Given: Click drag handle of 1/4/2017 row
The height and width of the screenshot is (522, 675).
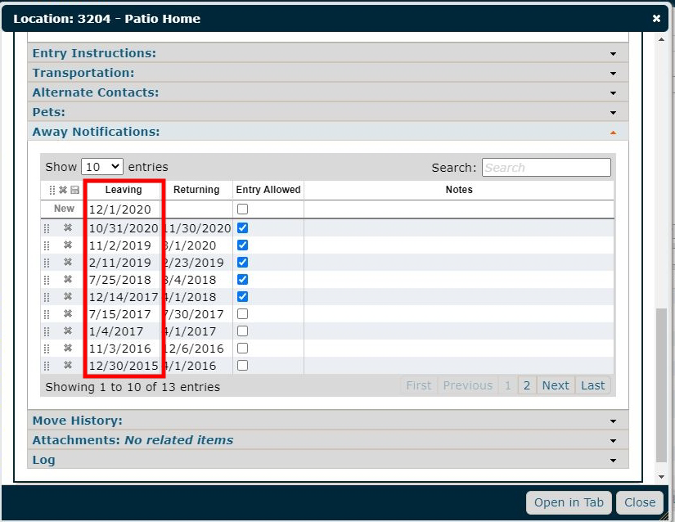Looking at the screenshot, I should pos(47,331).
